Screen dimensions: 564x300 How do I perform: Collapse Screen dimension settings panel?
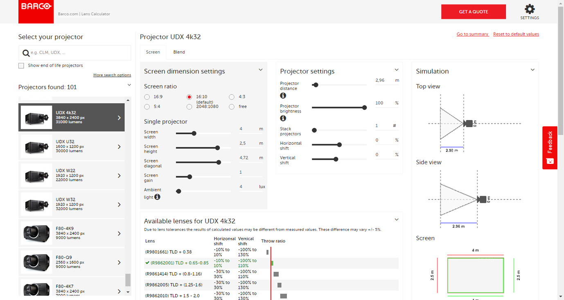[x=260, y=70]
